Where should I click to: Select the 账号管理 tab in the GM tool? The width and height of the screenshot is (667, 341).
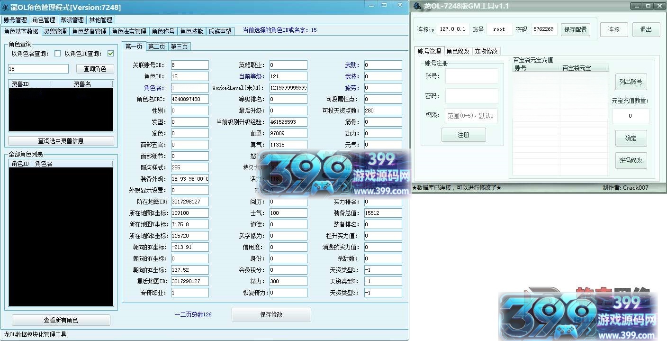[x=429, y=51]
